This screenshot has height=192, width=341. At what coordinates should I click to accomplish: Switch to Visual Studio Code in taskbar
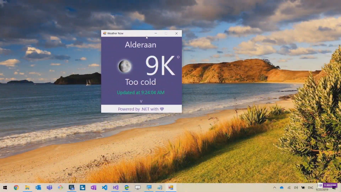[104, 188]
